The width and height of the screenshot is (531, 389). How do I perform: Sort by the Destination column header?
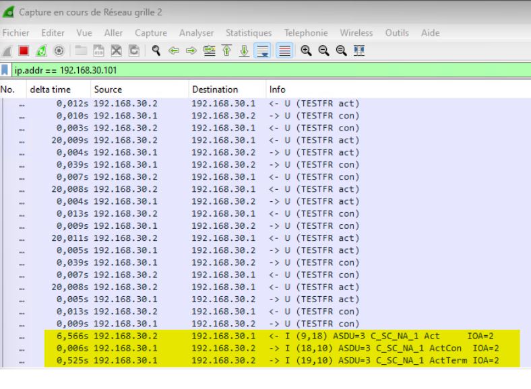pyautogui.click(x=227, y=90)
